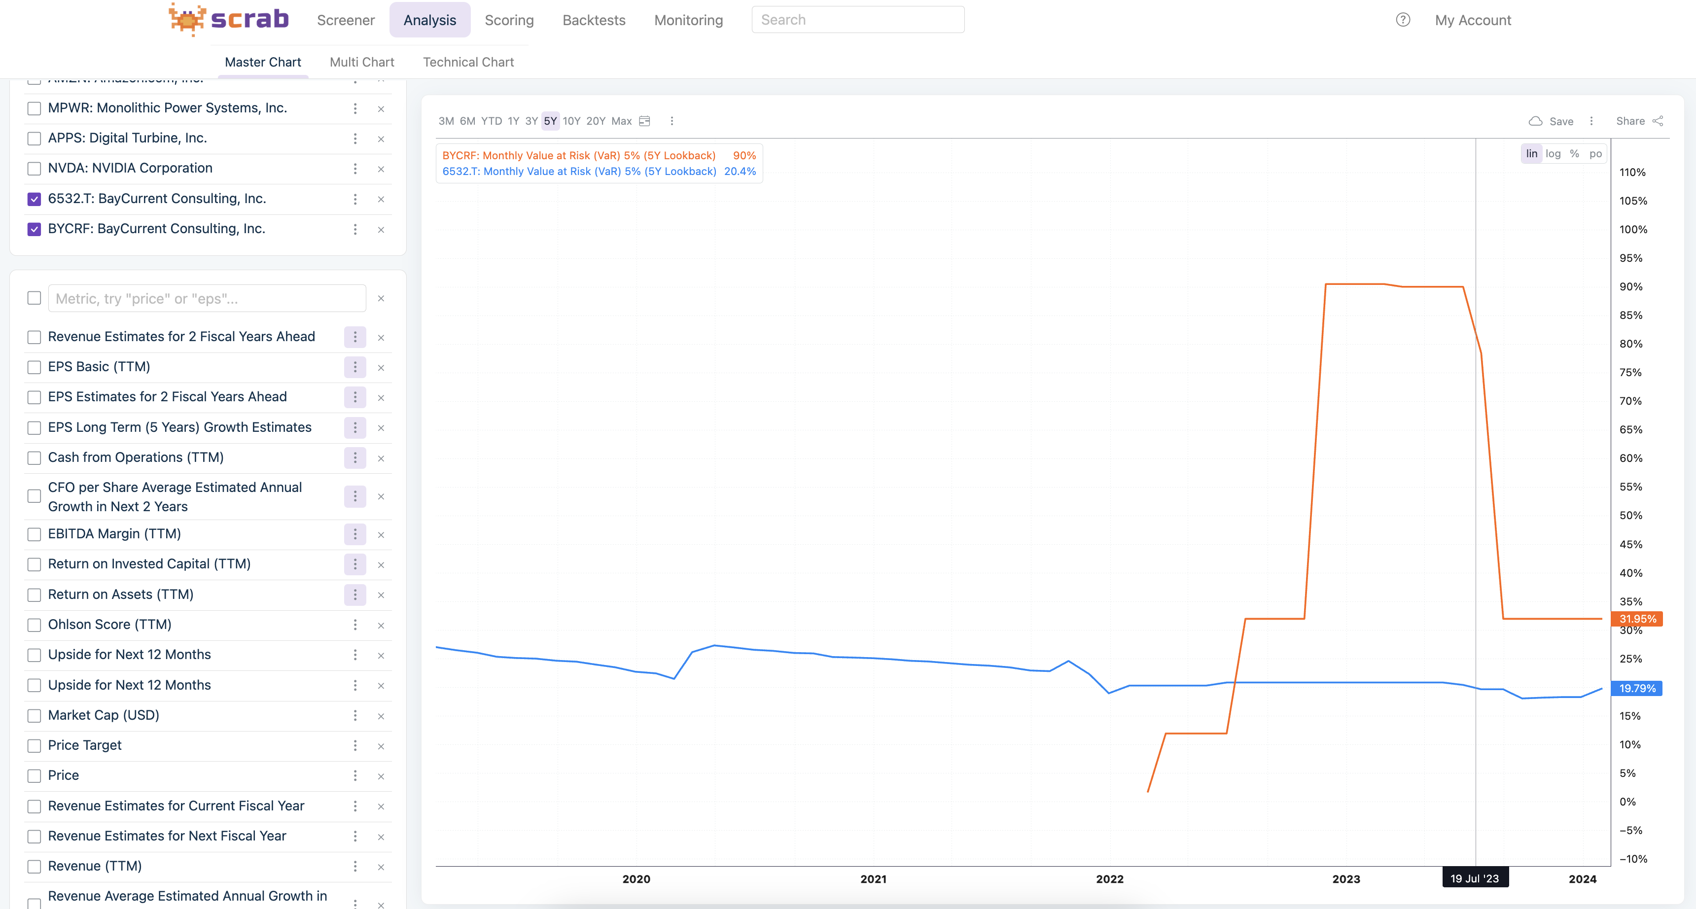Uncheck 6532.T: BayCurrent Consulting checkbox
The image size is (1696, 909).
tap(34, 199)
